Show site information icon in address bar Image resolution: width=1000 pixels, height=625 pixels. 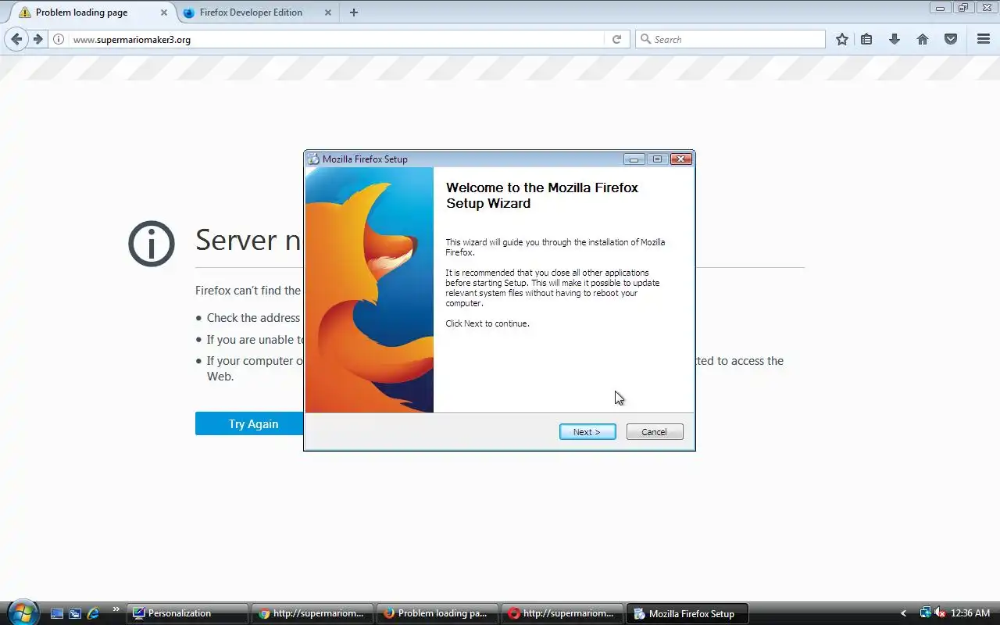click(59, 39)
